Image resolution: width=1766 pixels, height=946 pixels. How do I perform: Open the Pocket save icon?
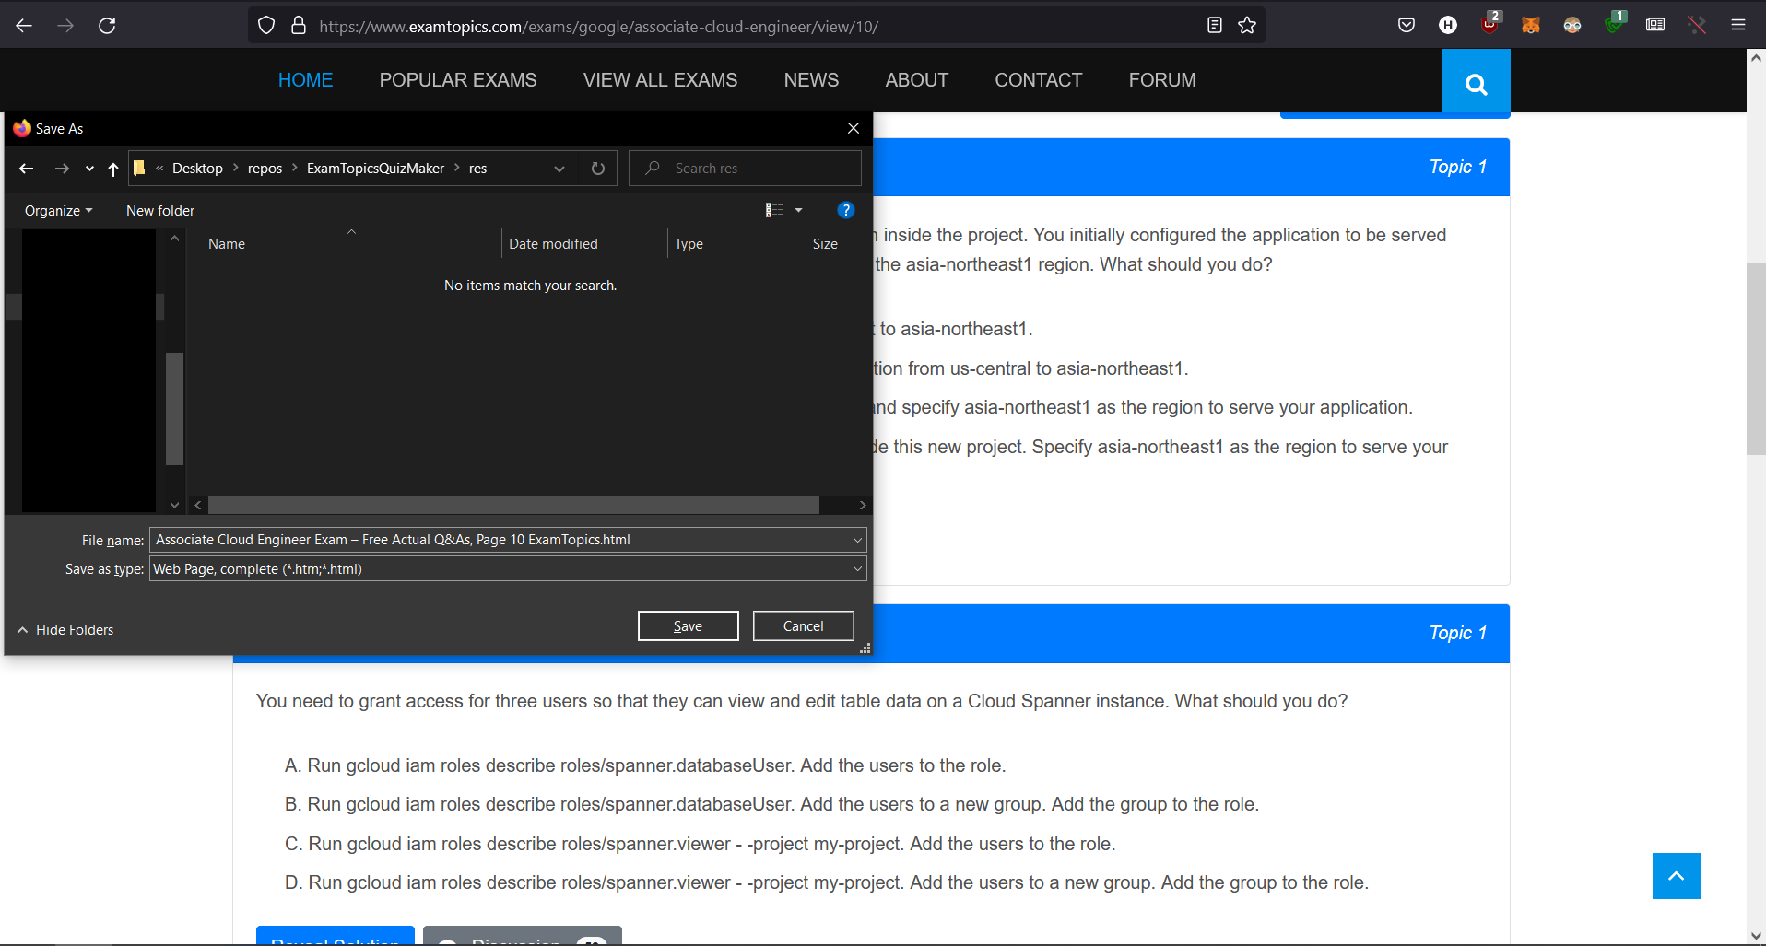pos(1407,26)
